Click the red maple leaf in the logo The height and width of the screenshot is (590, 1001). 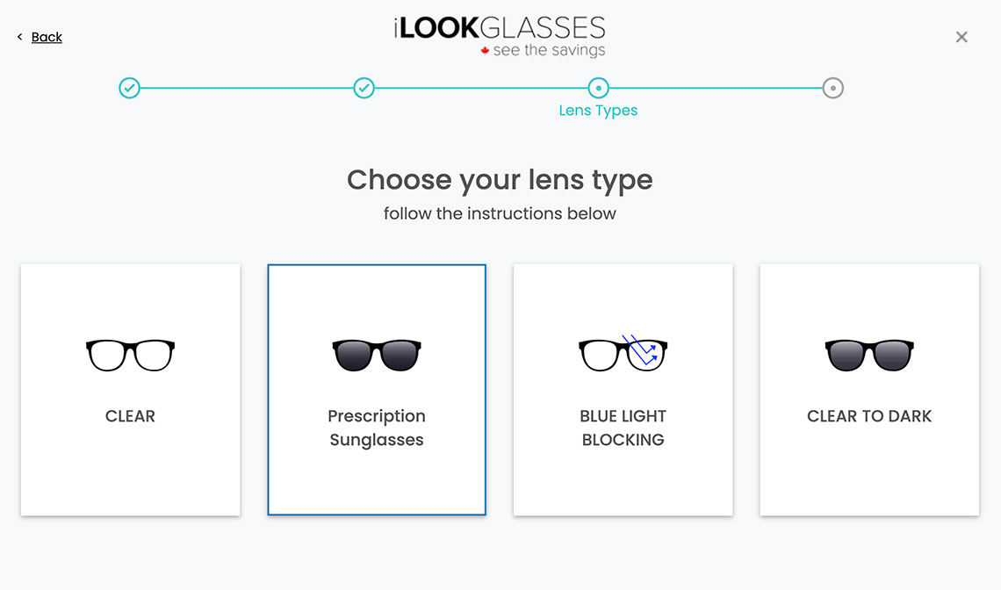pos(486,50)
